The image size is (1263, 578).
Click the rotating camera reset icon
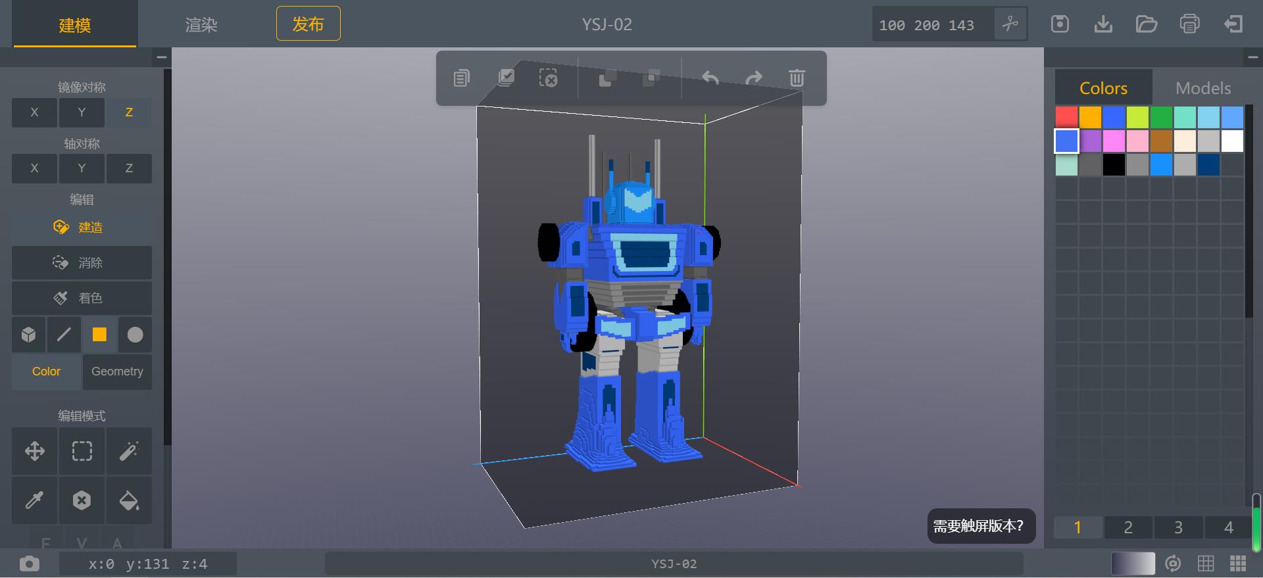tap(1173, 564)
